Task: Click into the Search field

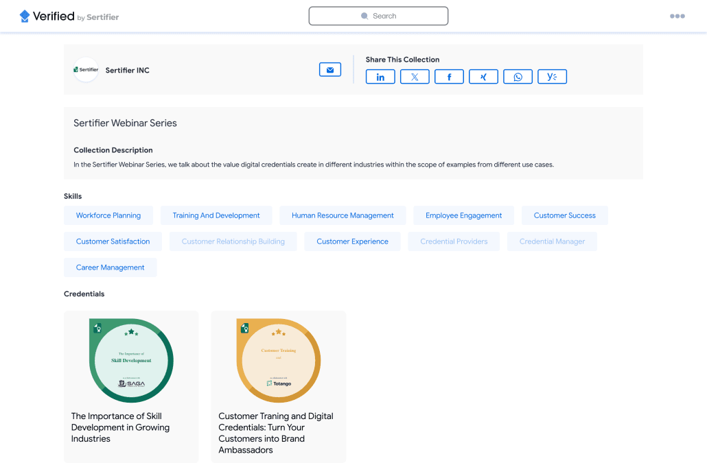Action: coord(378,16)
